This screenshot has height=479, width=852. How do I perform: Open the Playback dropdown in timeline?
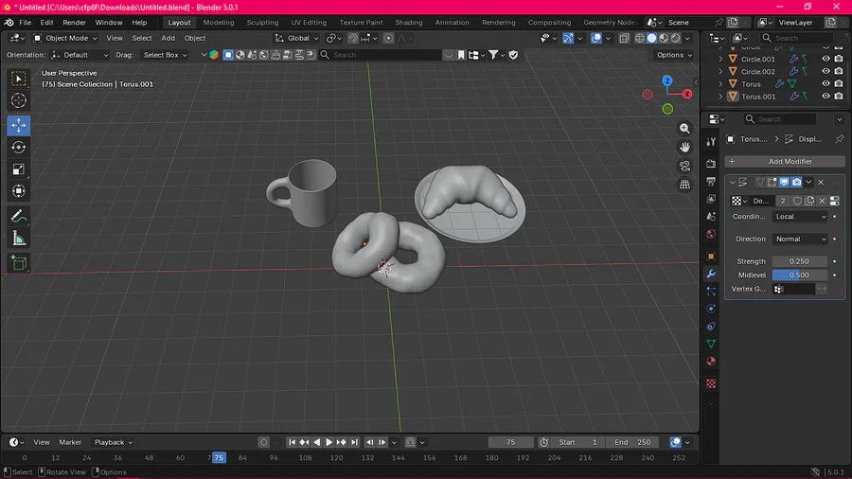point(113,442)
